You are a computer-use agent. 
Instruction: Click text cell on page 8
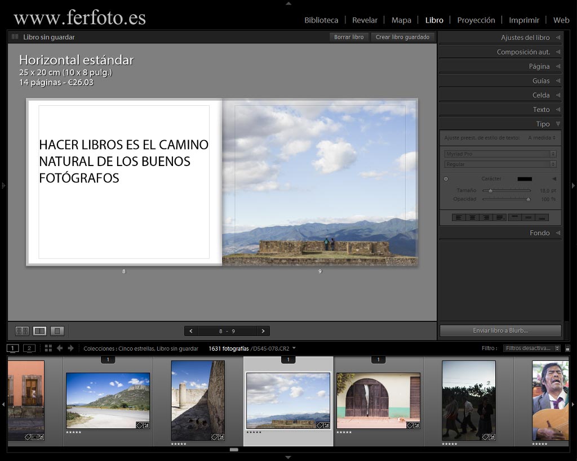pos(124,182)
